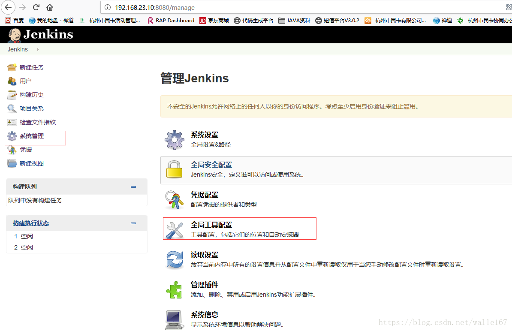Screen dimensions: 512x331
Task: Open the 京东商城 bookmark
Action: tap(214, 21)
